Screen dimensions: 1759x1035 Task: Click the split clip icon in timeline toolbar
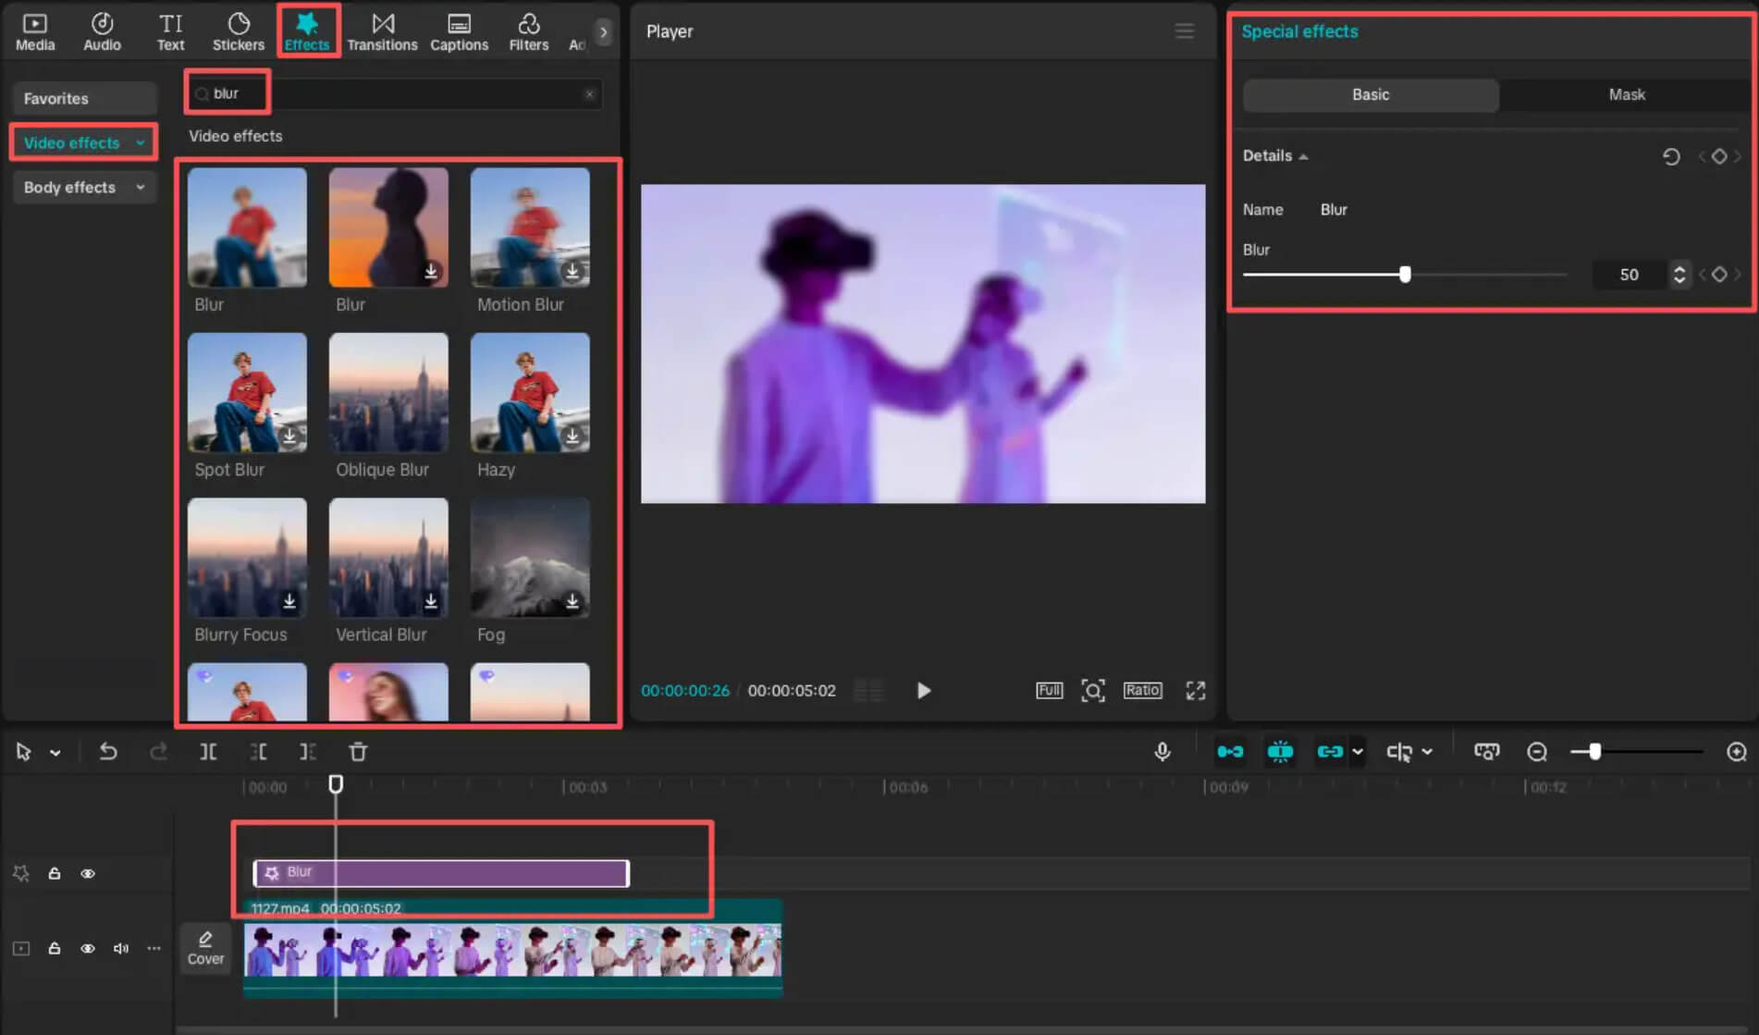(x=208, y=751)
